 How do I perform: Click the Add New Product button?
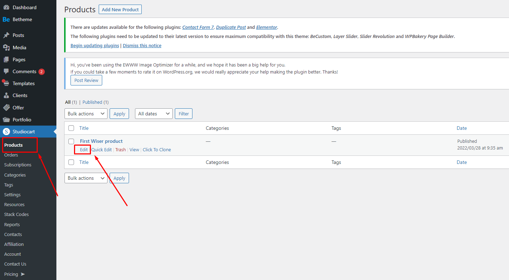tap(120, 9)
